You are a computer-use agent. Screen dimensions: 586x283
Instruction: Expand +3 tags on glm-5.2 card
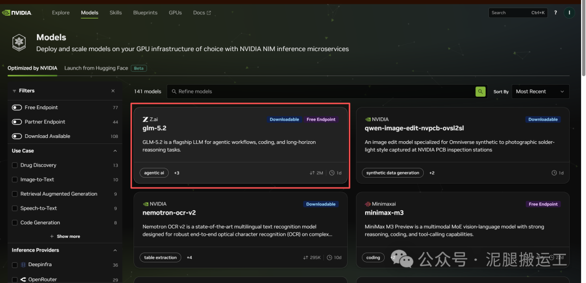pyautogui.click(x=177, y=173)
